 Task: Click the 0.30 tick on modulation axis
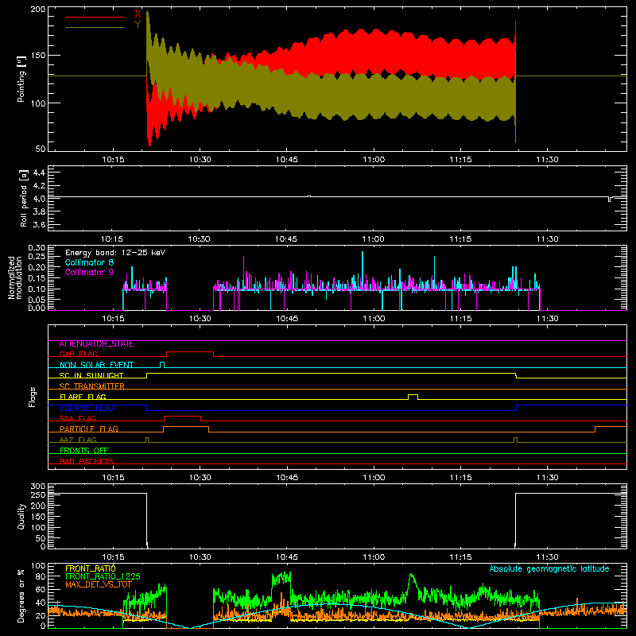(37, 247)
